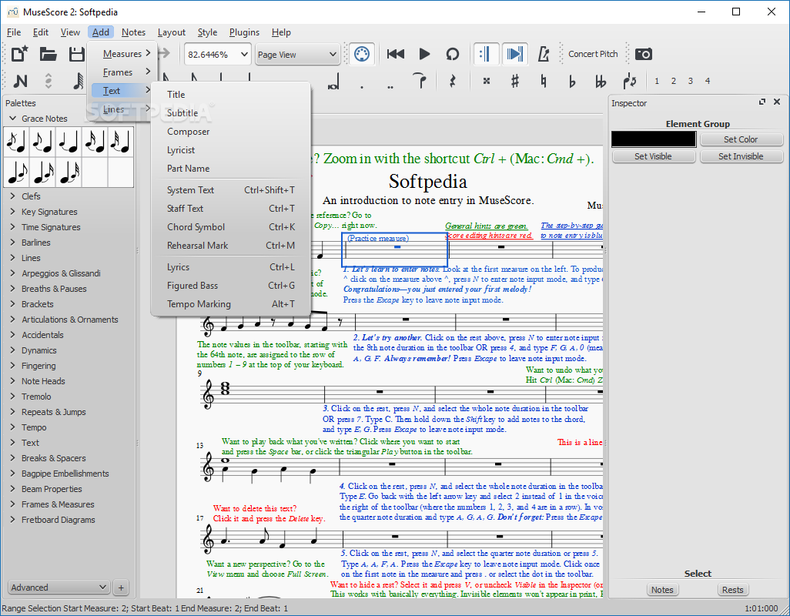The image size is (790, 616).
Task: Pick 16th grace-after note in palette
Action: pyautogui.click(x=43, y=172)
